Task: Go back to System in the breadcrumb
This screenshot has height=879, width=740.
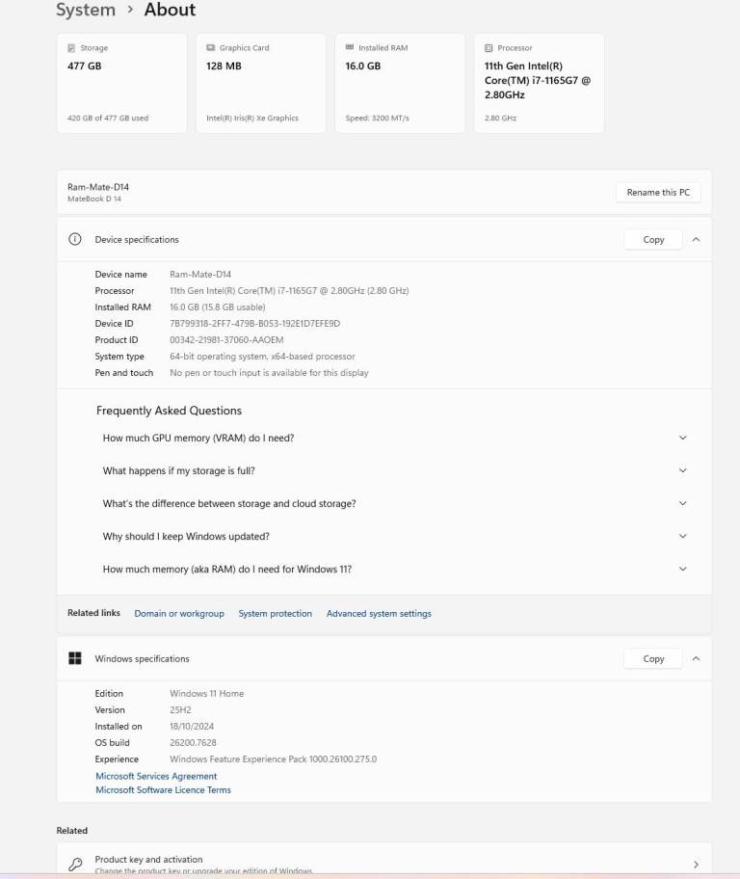Action: point(86,10)
